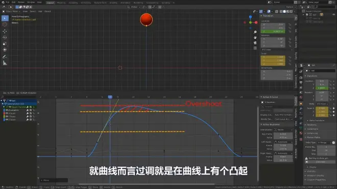Select the Move tool in viewport toolbar

click(x=5, y=31)
